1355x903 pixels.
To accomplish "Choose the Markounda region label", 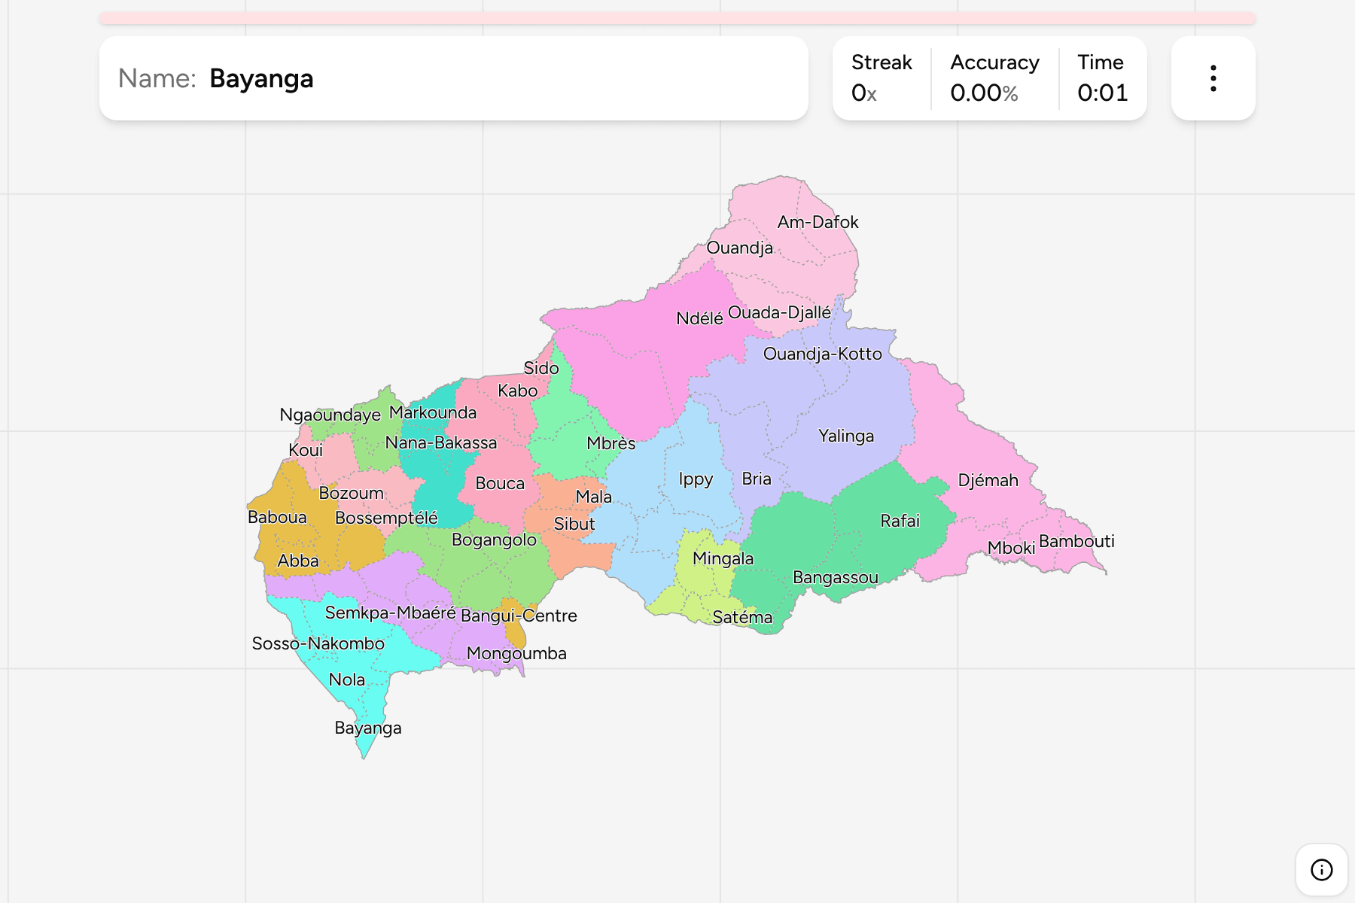I will 433,412.
